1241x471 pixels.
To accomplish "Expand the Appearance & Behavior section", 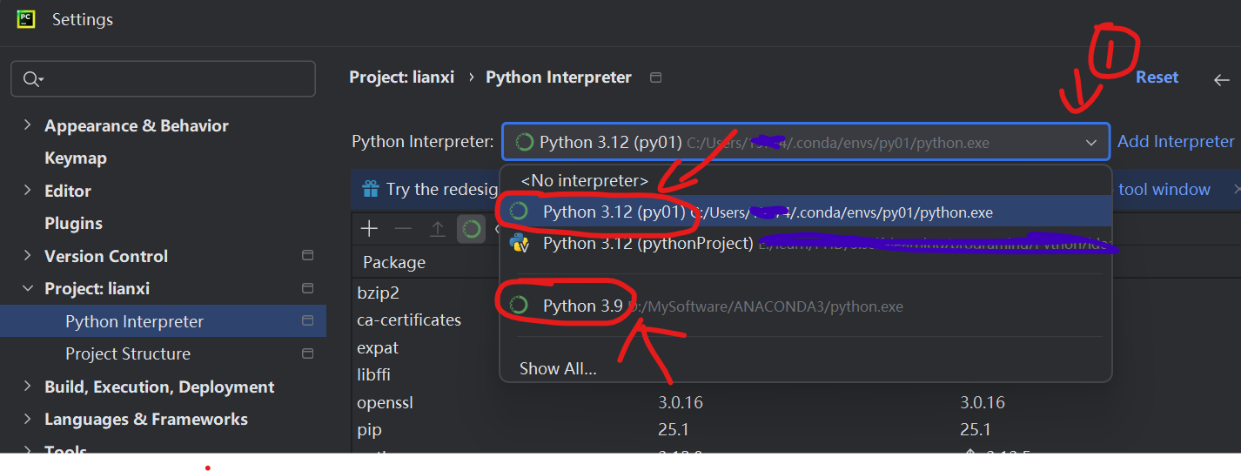I will [28, 125].
